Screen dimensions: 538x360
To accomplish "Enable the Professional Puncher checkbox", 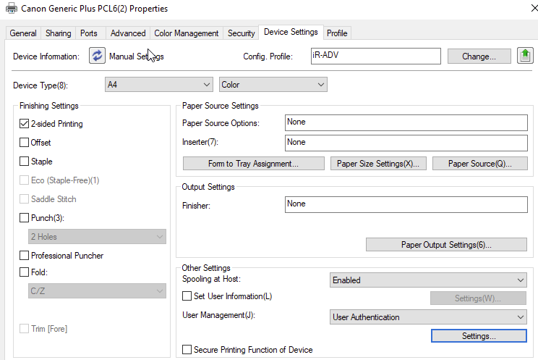I will click(24, 256).
